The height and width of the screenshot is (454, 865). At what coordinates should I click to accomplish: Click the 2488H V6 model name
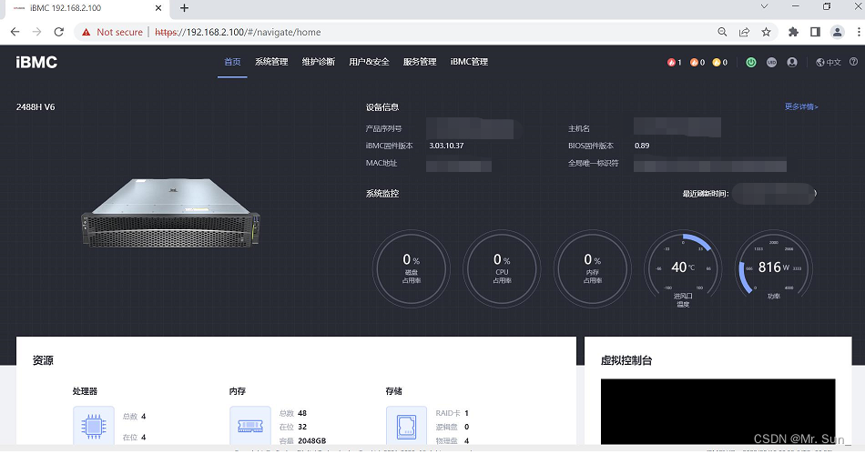click(x=36, y=106)
